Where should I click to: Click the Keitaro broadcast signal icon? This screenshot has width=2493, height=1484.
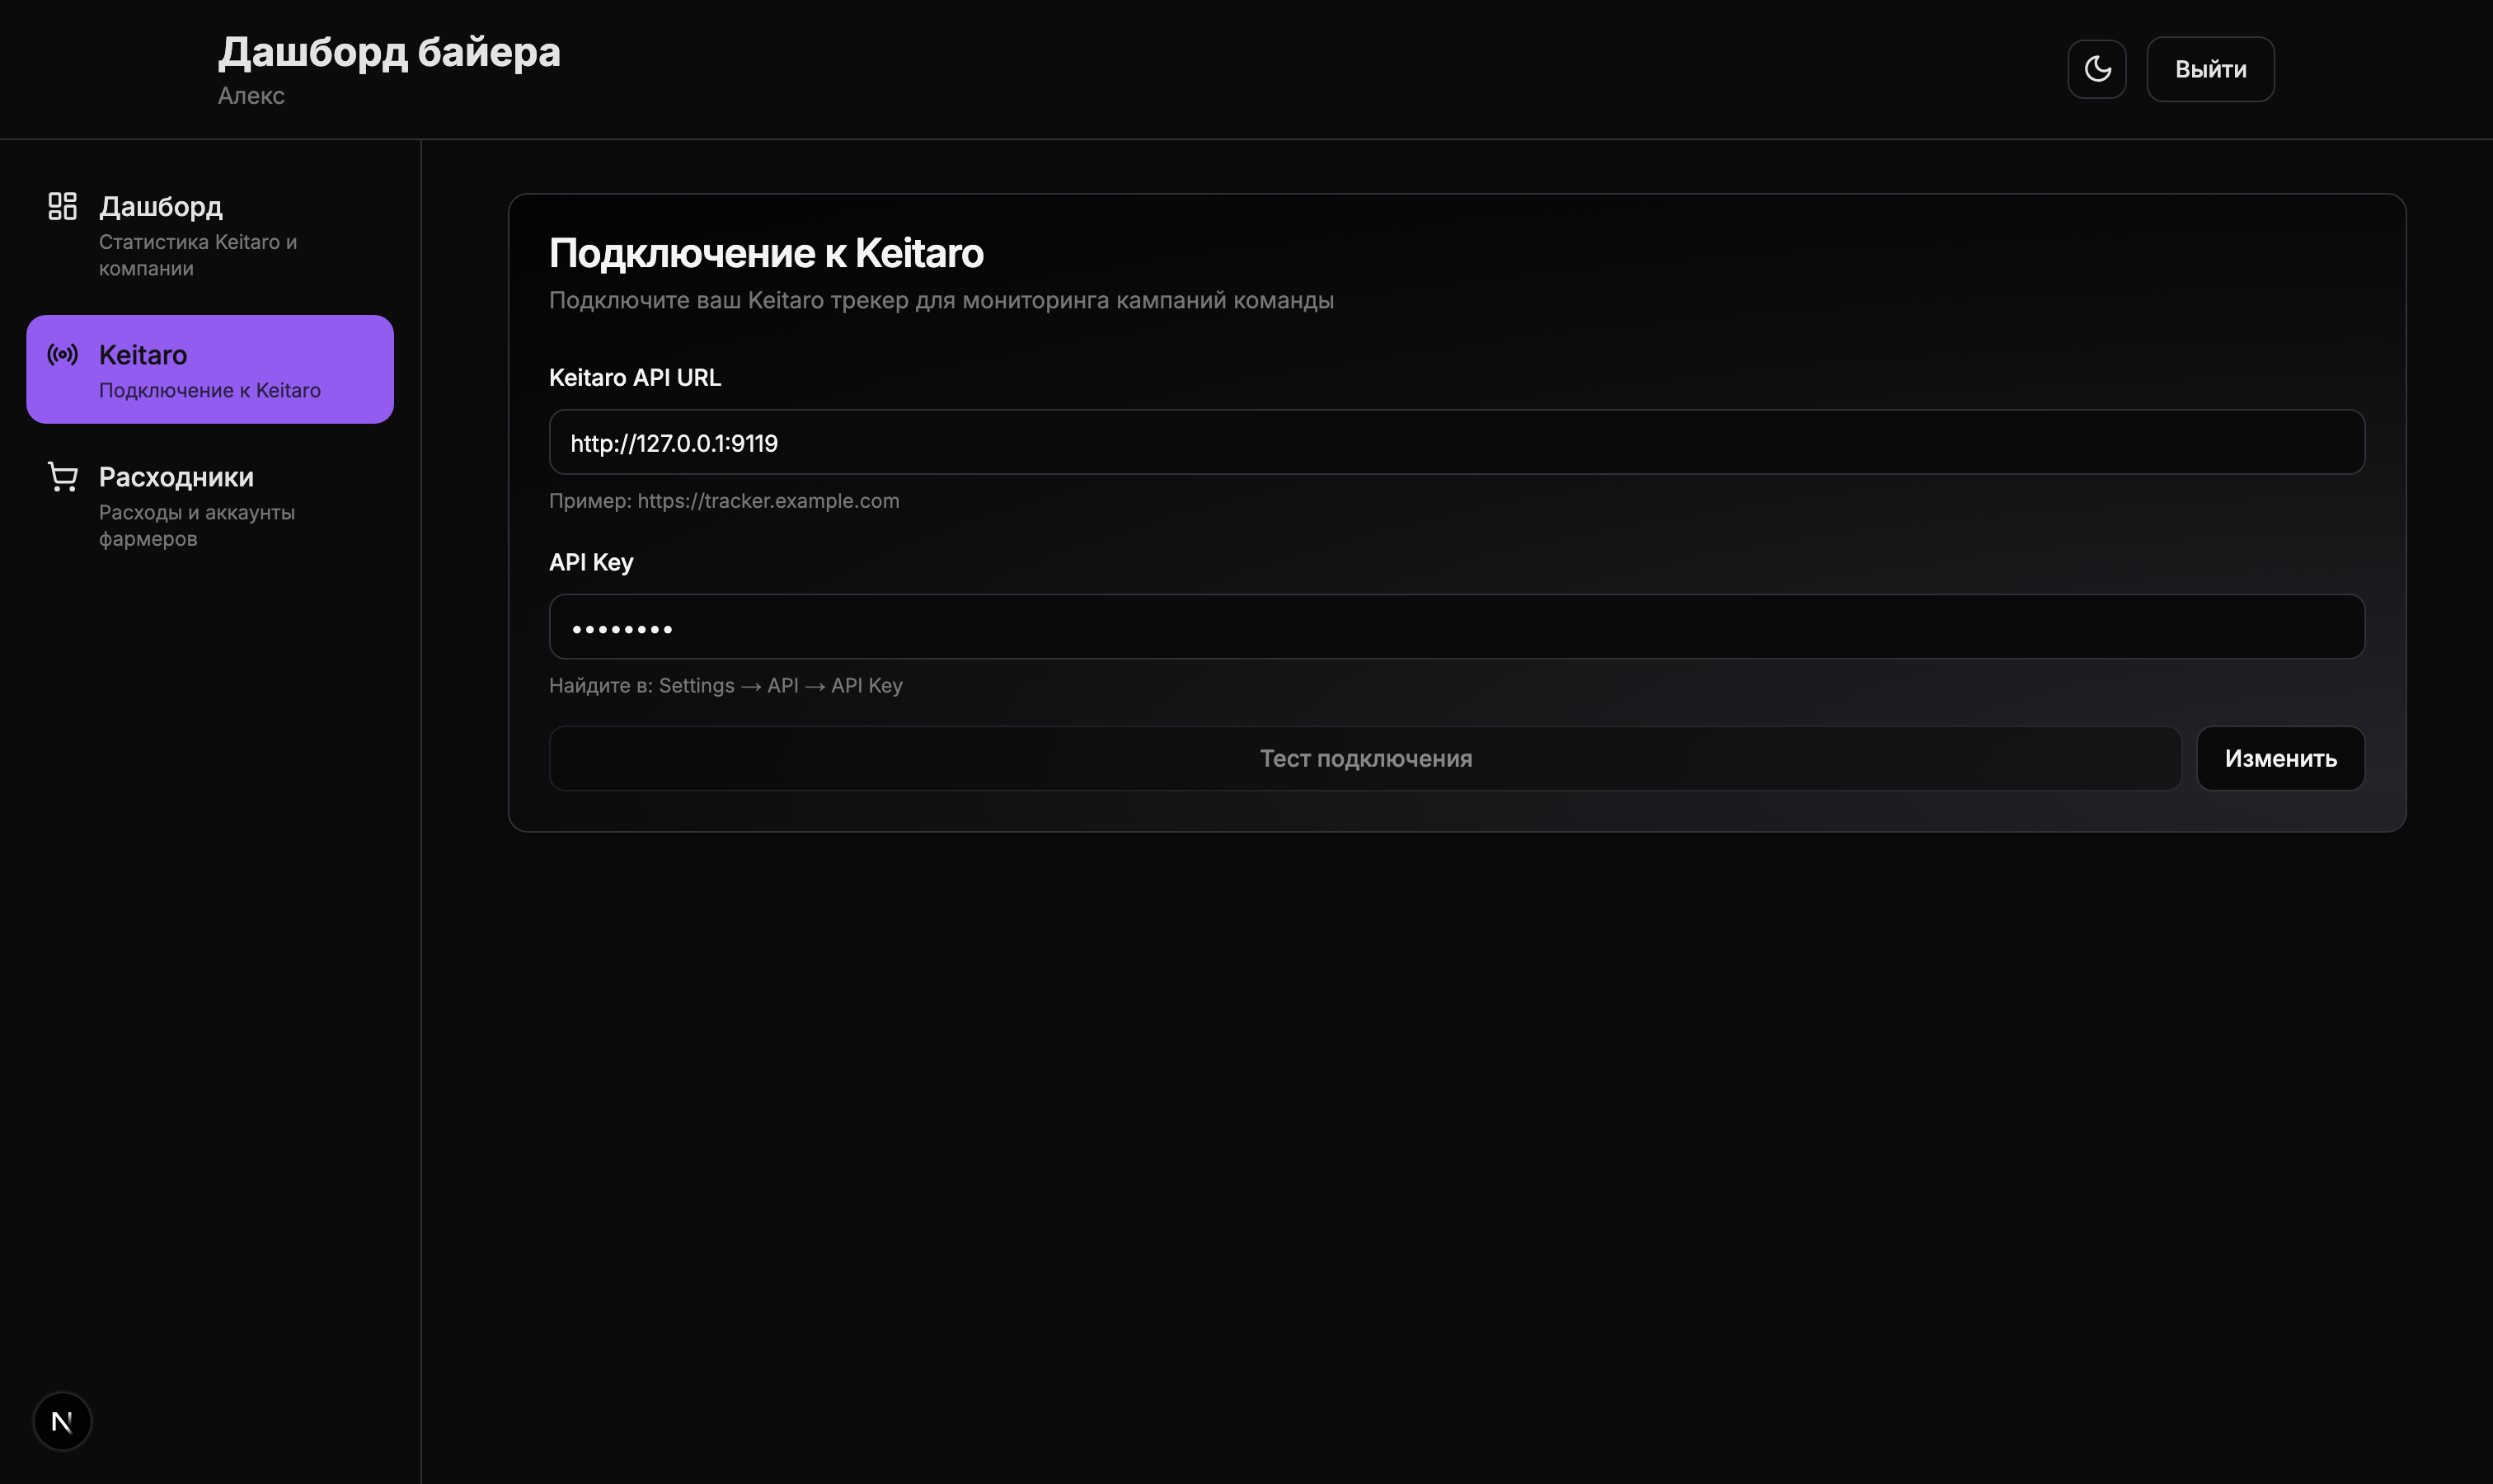(x=63, y=354)
